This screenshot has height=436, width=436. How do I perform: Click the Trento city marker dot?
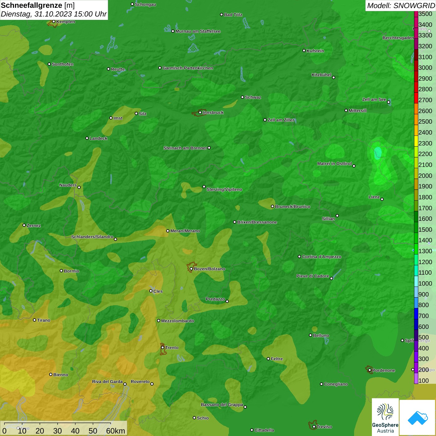pos(163,348)
